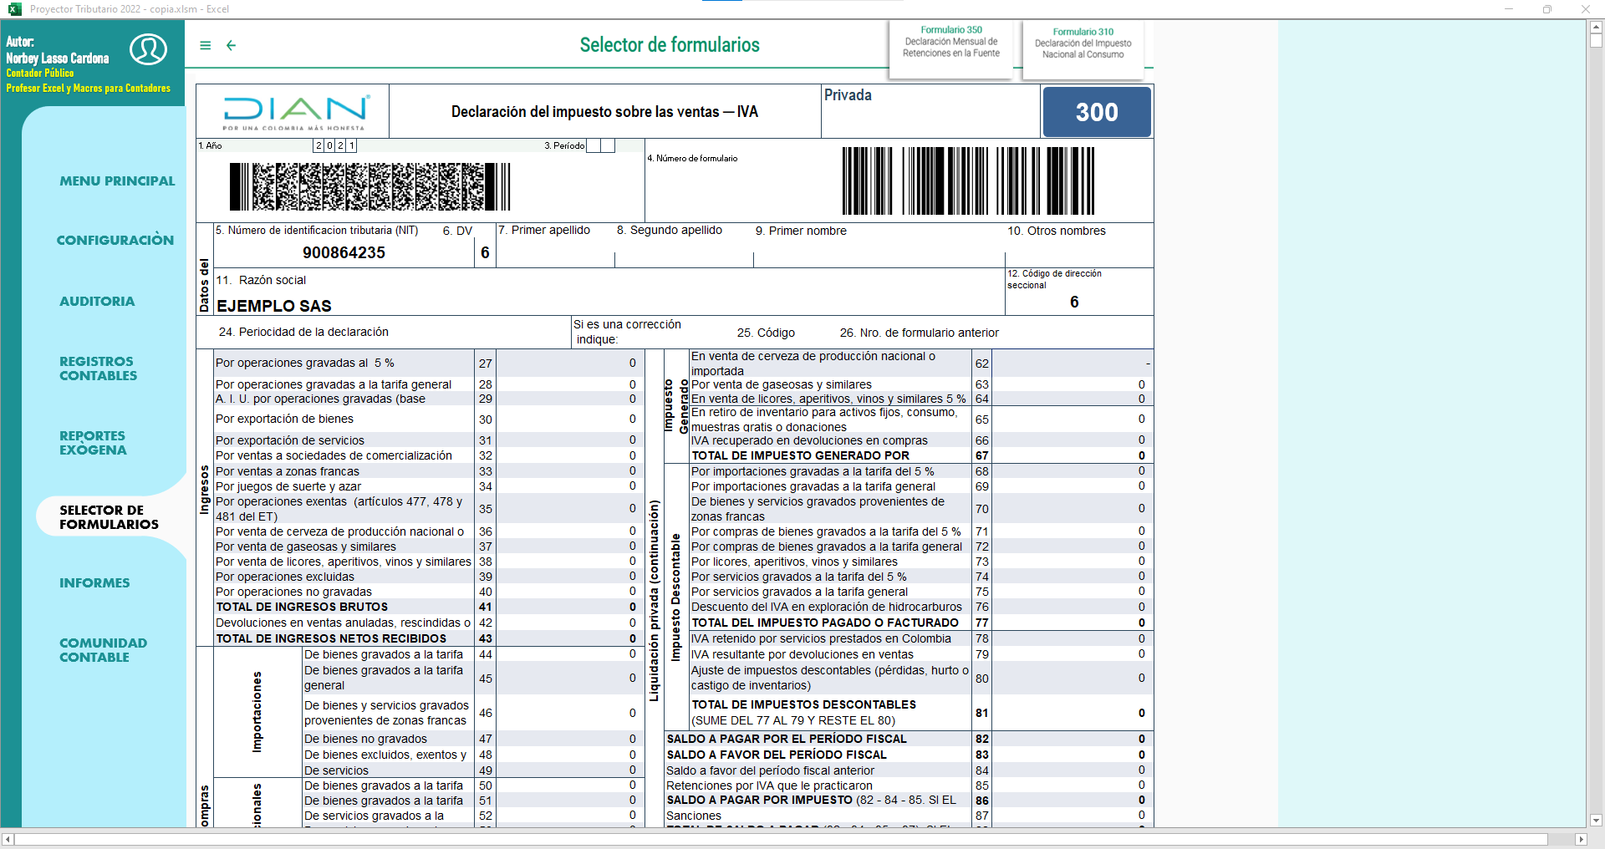Click the Período input box
Viewport: 1605px width, 849px height.
pyautogui.click(x=601, y=145)
